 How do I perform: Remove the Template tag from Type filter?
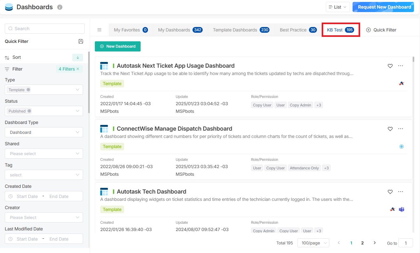(x=28, y=90)
